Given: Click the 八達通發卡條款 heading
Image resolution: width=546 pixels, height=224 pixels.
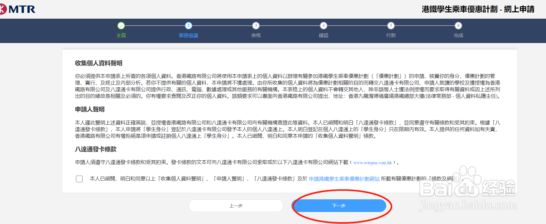Looking at the screenshot, I should pyautogui.click(x=96, y=149).
